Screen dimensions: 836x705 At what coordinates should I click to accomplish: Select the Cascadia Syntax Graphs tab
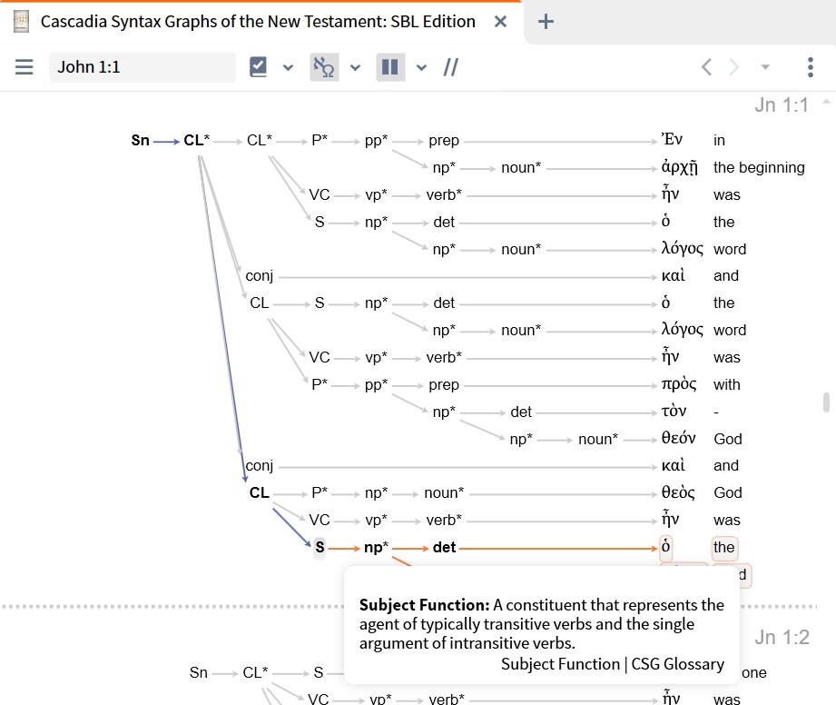click(x=258, y=22)
